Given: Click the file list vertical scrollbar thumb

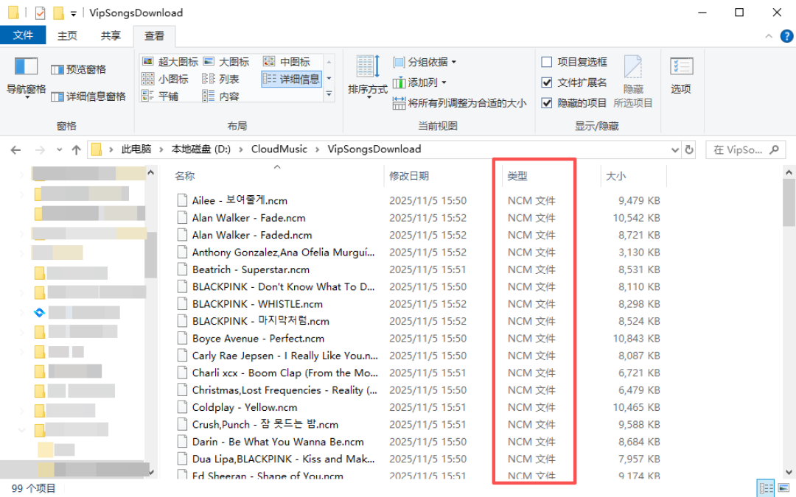Looking at the screenshot, I should coord(789,203).
